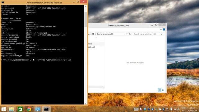Click the winload.efi path line
Viewport: 199px width, 112px height.
click(29, 27)
